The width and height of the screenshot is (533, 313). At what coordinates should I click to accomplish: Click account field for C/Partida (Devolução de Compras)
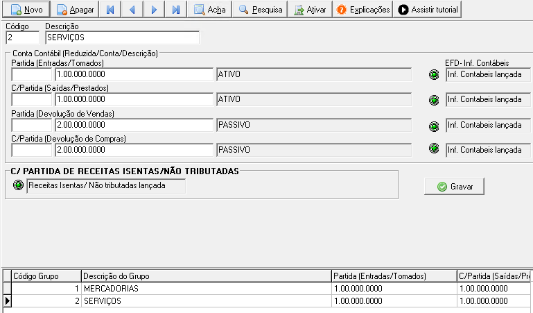point(134,150)
